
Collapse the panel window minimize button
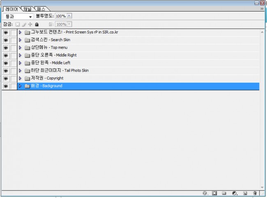(x=257, y=3)
